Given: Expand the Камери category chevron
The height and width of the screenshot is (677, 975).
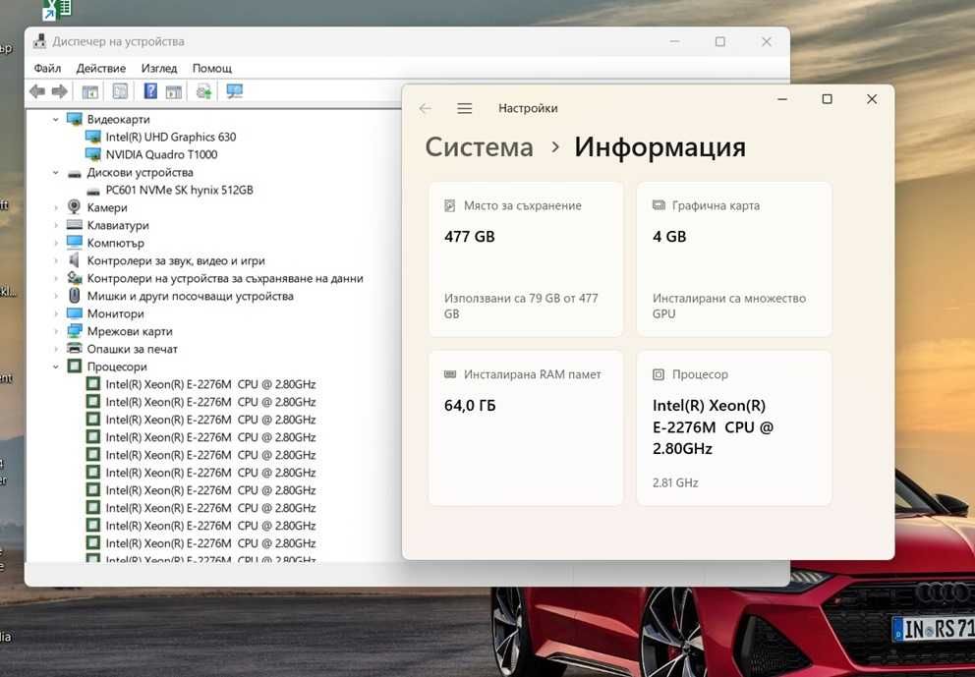Looking at the screenshot, I should [56, 207].
